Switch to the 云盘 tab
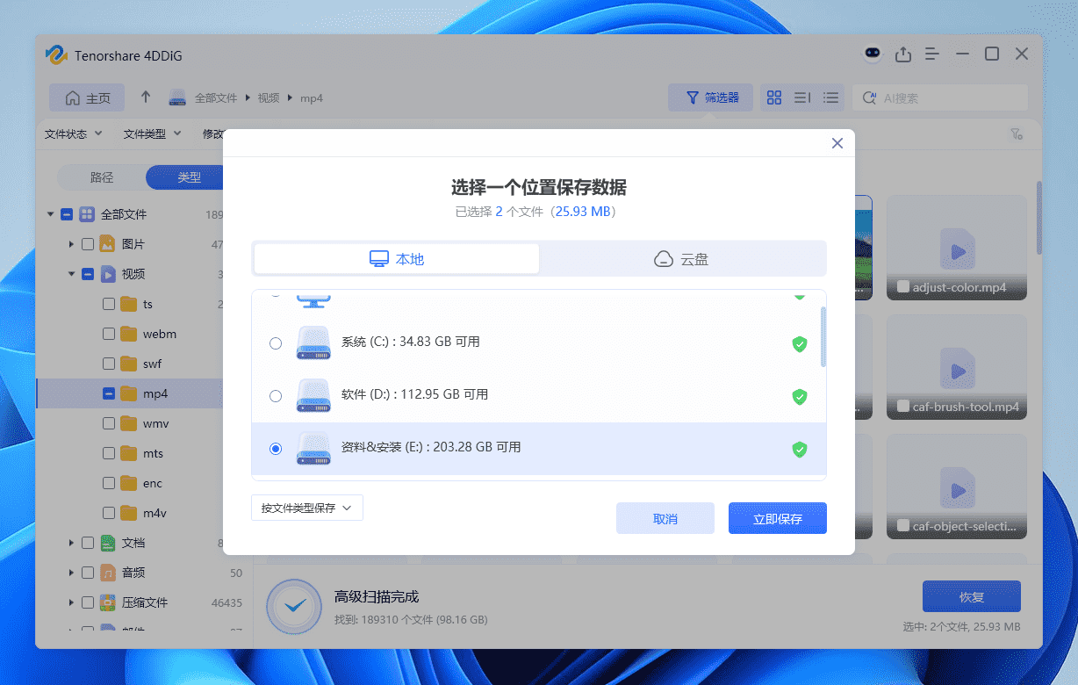The image size is (1078, 685). (681, 258)
